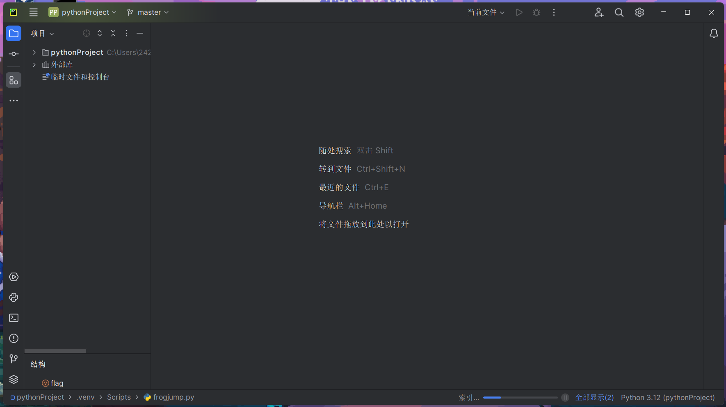Viewport: 726px width, 407px height.
Task: Click .venv in the breadcrumb bar
Action: pyautogui.click(x=85, y=397)
